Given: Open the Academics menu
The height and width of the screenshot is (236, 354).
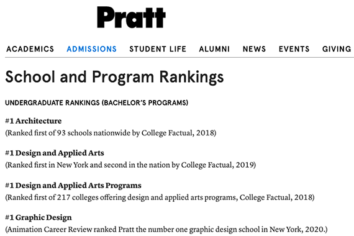Looking at the screenshot, I should coord(30,49).
